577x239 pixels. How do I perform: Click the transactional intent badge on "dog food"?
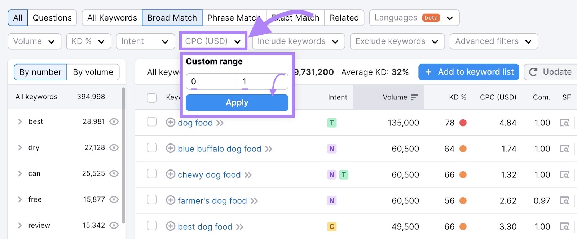331,123
